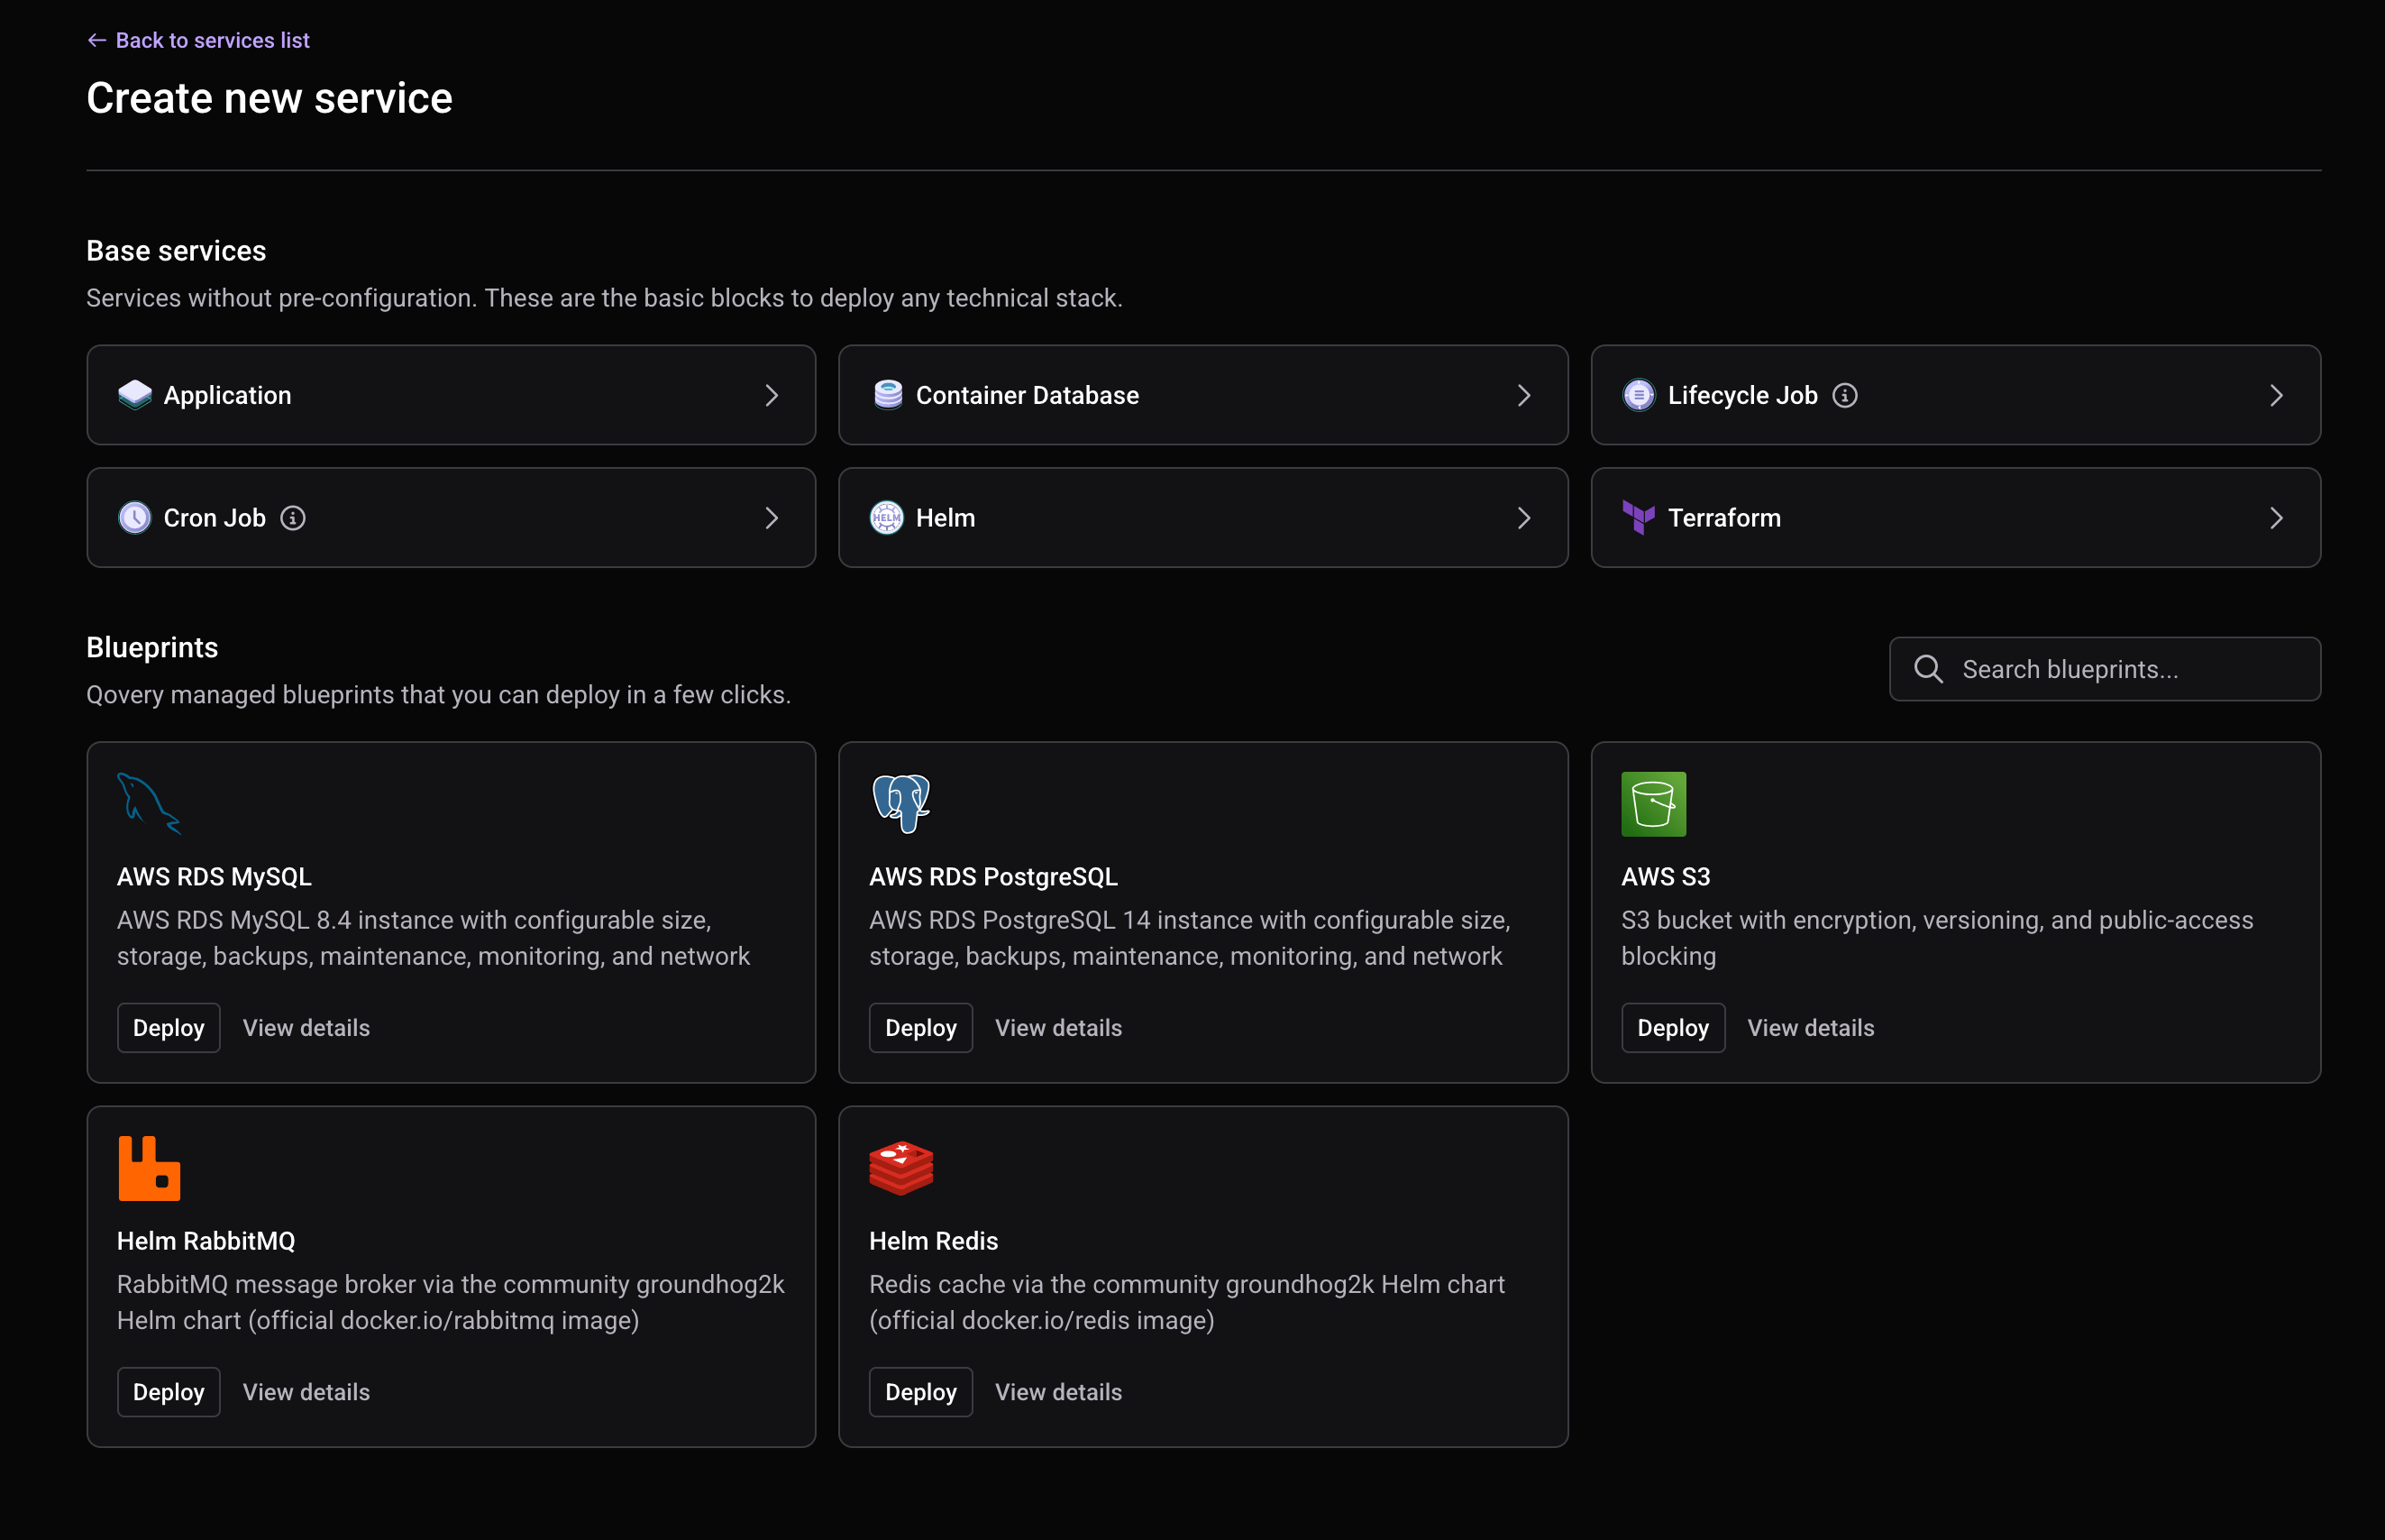The image size is (2385, 1540).
Task: Deploy the Helm RabbitMQ blueprint
Action: [169, 1392]
